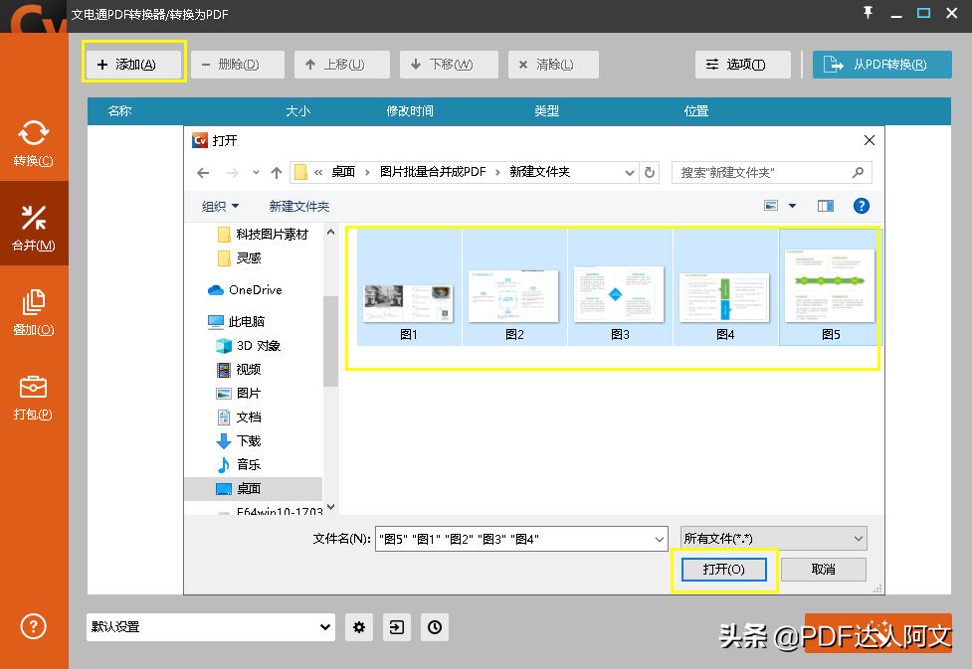
Task: Sort list by 类型 column header
Action: click(x=547, y=111)
